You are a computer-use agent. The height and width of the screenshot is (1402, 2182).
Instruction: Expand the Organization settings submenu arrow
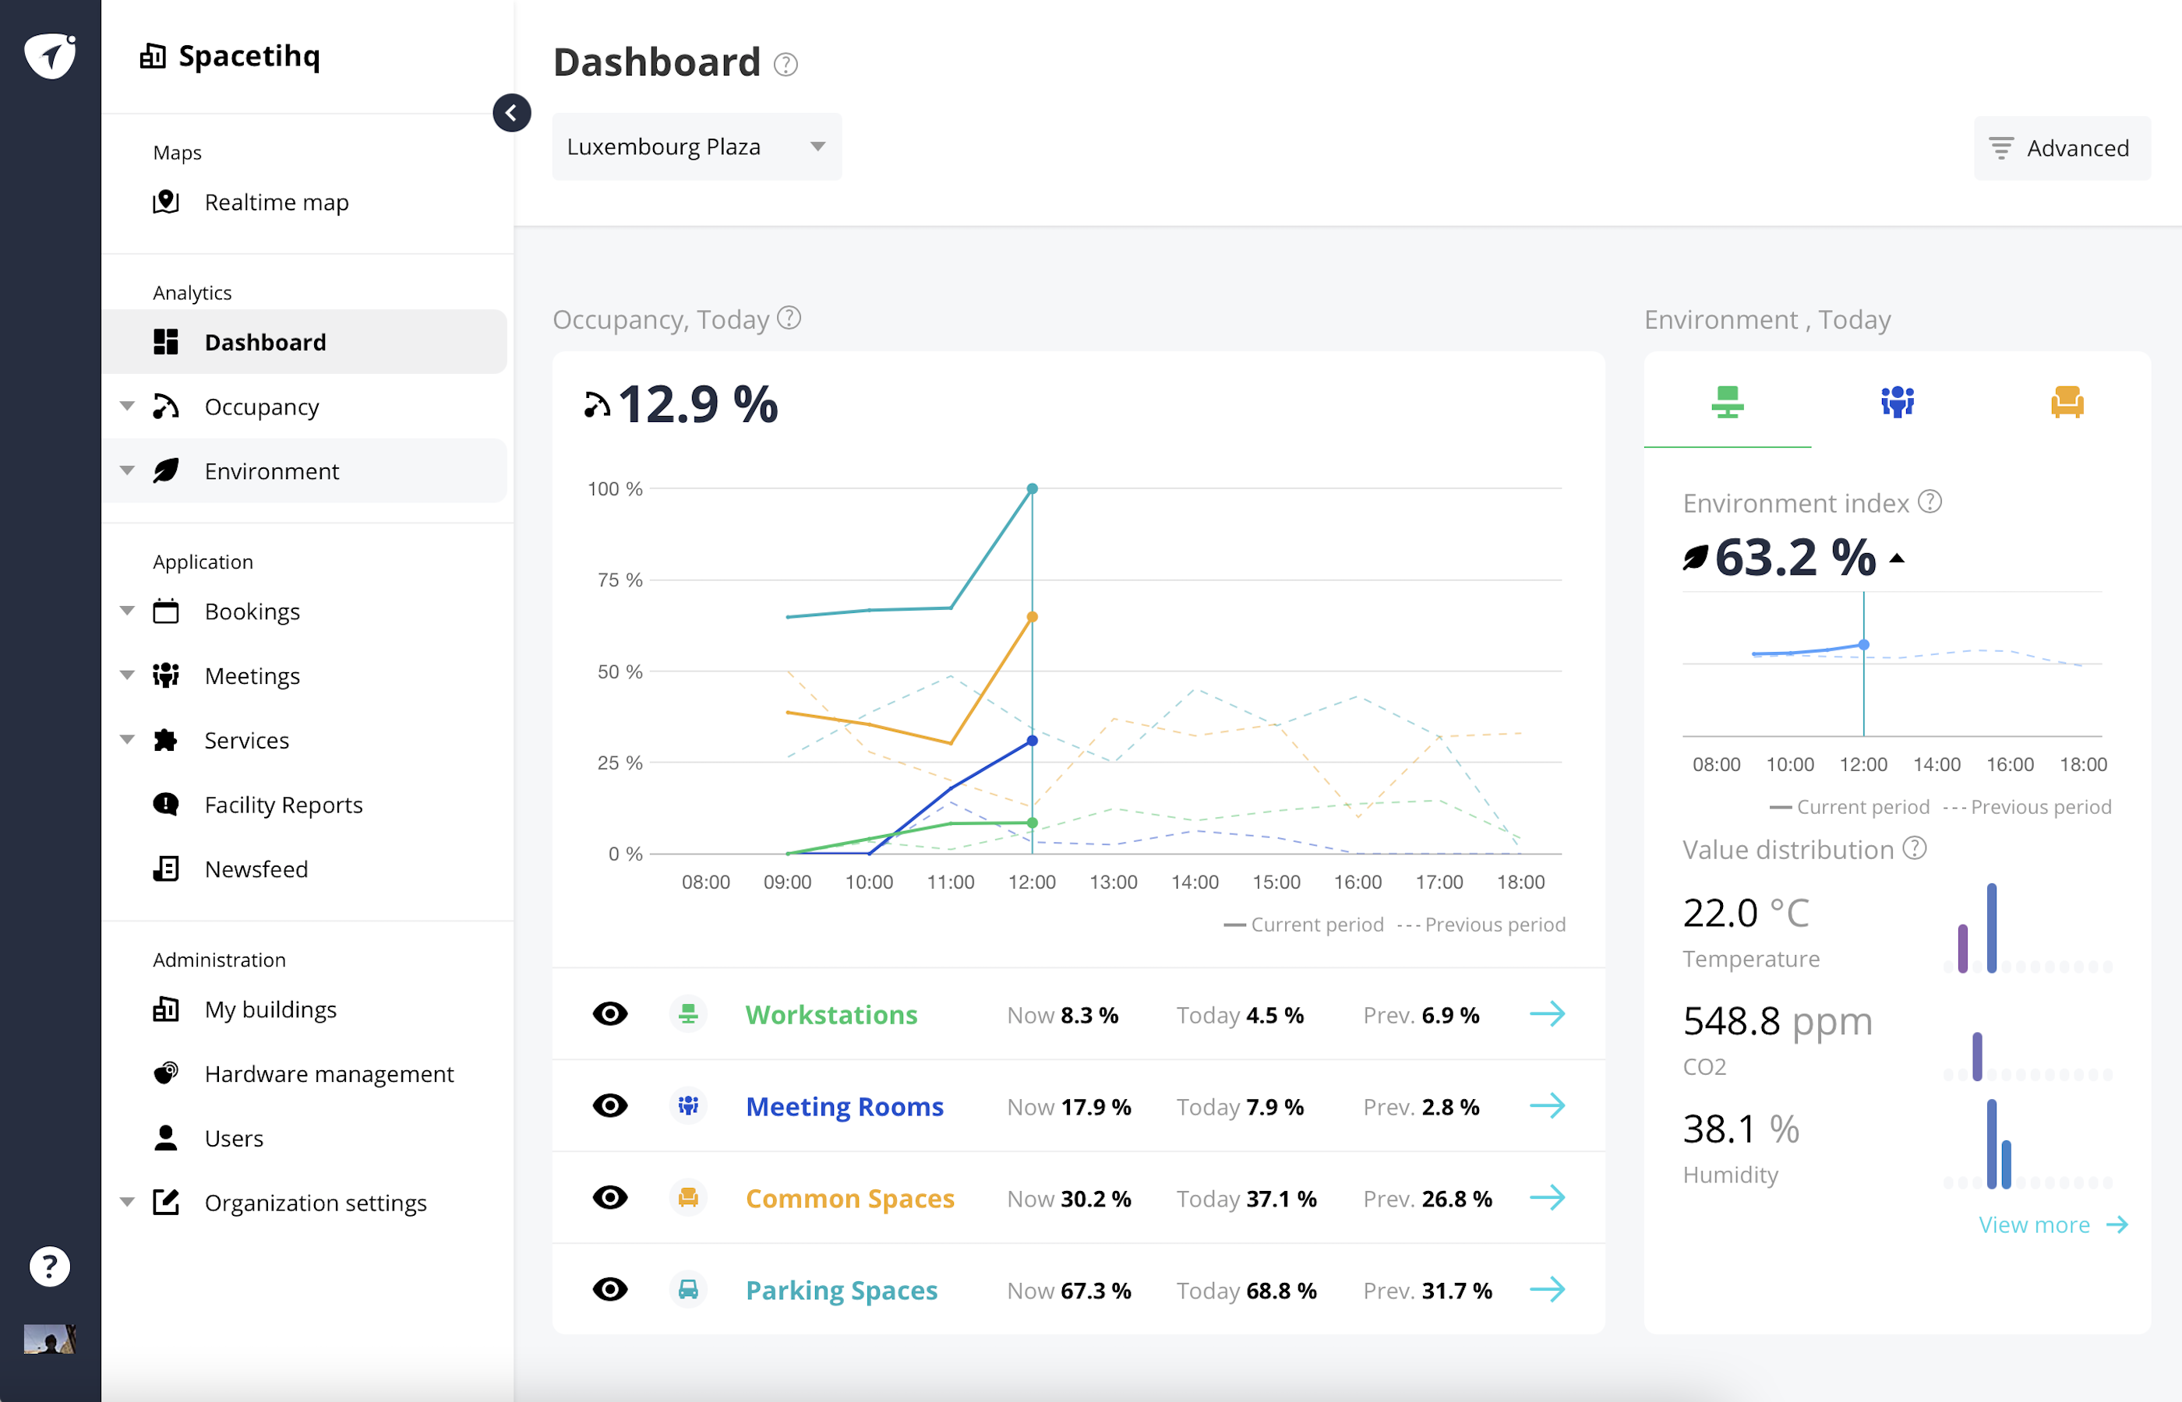(128, 1203)
